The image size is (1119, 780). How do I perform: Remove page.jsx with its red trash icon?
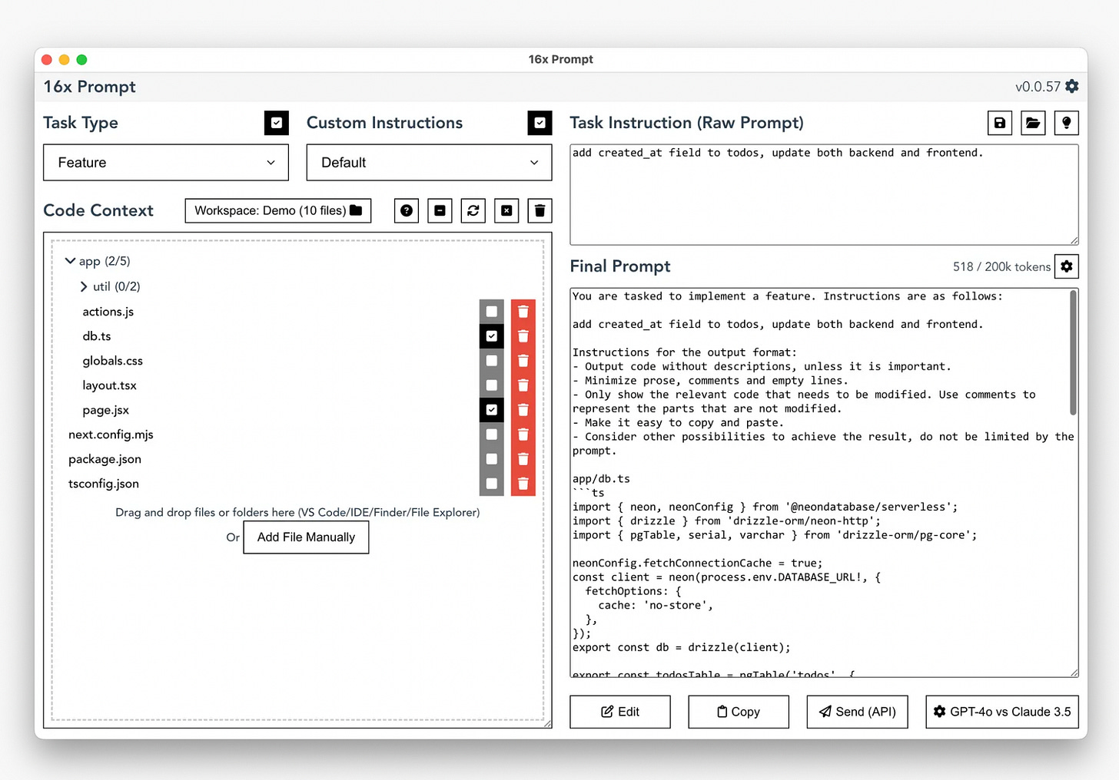point(523,410)
